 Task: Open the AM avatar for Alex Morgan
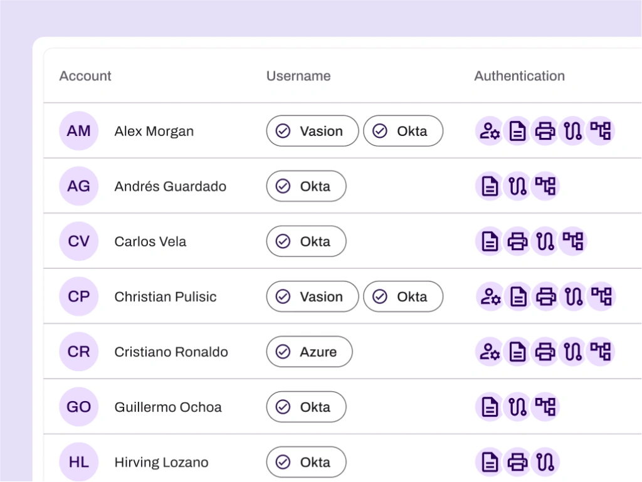pos(79,131)
